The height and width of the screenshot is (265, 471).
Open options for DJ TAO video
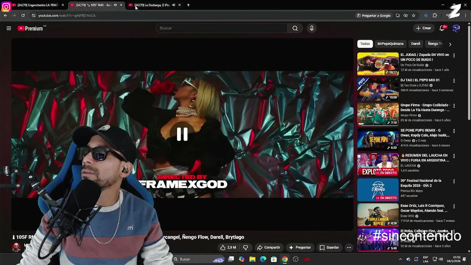pyautogui.click(x=454, y=81)
